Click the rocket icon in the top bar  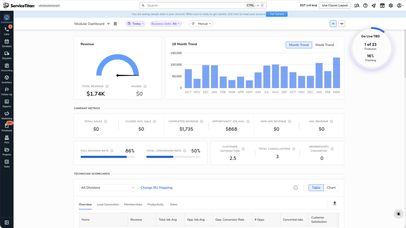coord(373,6)
